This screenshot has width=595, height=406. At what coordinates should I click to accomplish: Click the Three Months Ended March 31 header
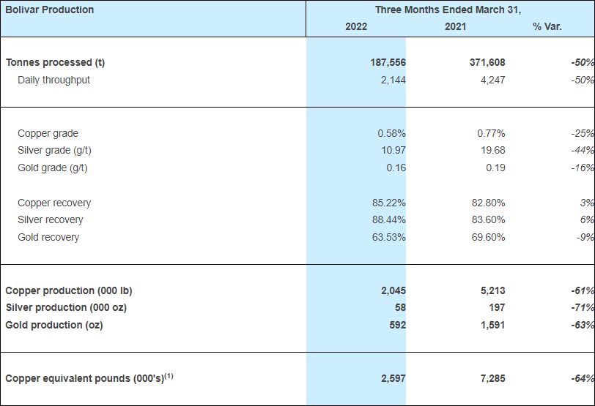point(448,10)
